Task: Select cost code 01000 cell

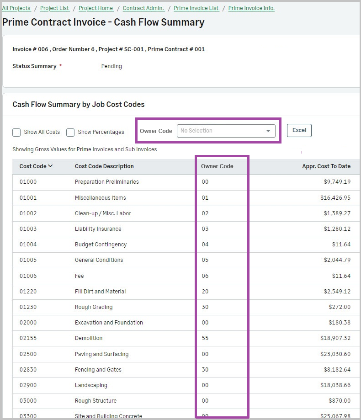Action: click(x=28, y=181)
